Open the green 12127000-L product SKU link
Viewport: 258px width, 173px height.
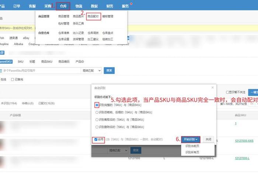[242, 158]
